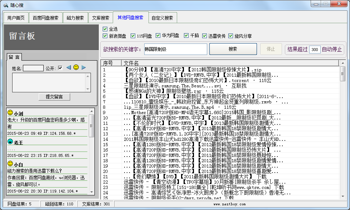Open the 磁力搜索 tab
The width and height of the screenshot is (350, 210).
(x=75, y=18)
